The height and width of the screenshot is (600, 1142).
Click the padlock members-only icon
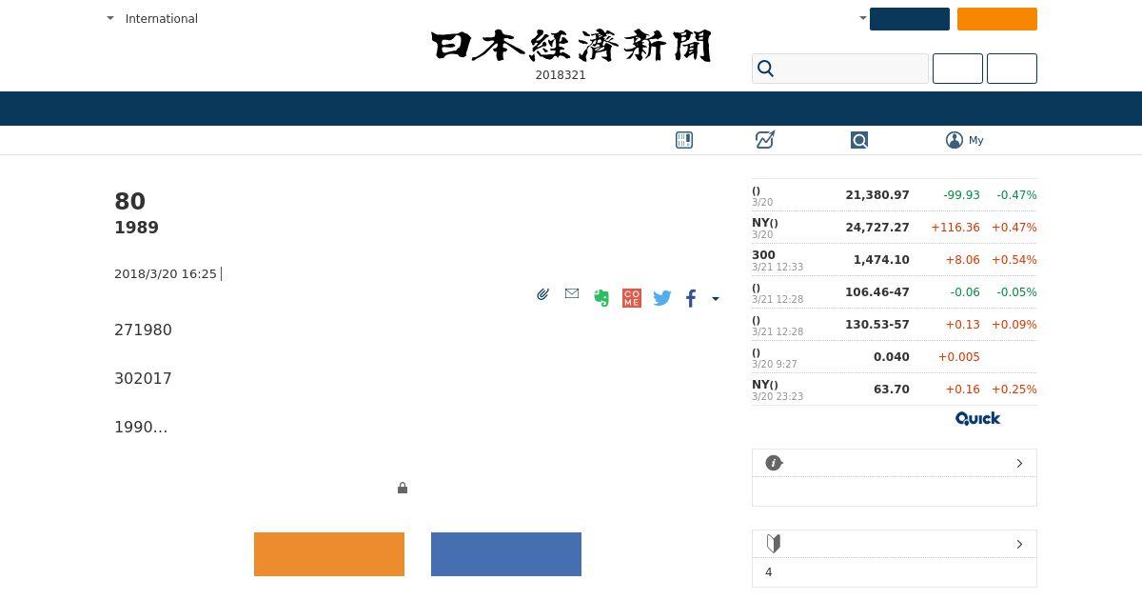pyautogui.click(x=403, y=488)
